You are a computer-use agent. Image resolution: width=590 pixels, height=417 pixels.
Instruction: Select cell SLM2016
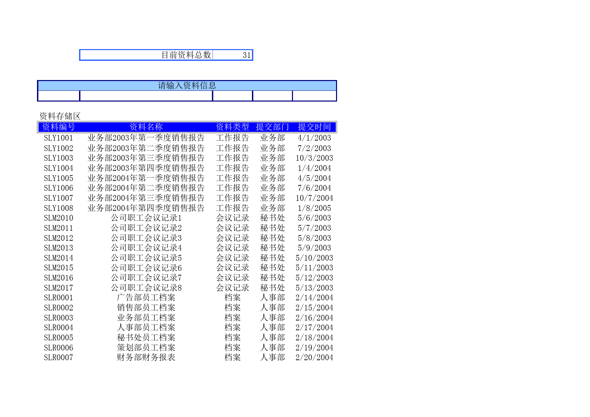59,278
